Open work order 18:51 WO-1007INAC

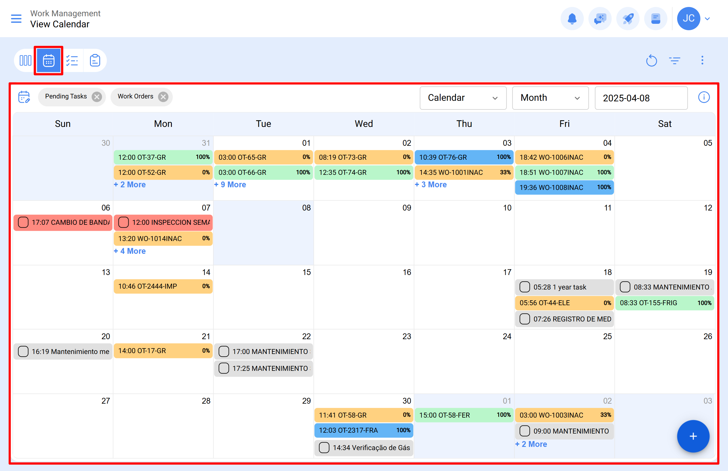click(x=564, y=172)
